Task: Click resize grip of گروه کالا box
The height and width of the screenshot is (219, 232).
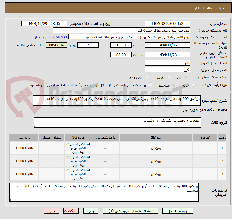Action: (35, 126)
